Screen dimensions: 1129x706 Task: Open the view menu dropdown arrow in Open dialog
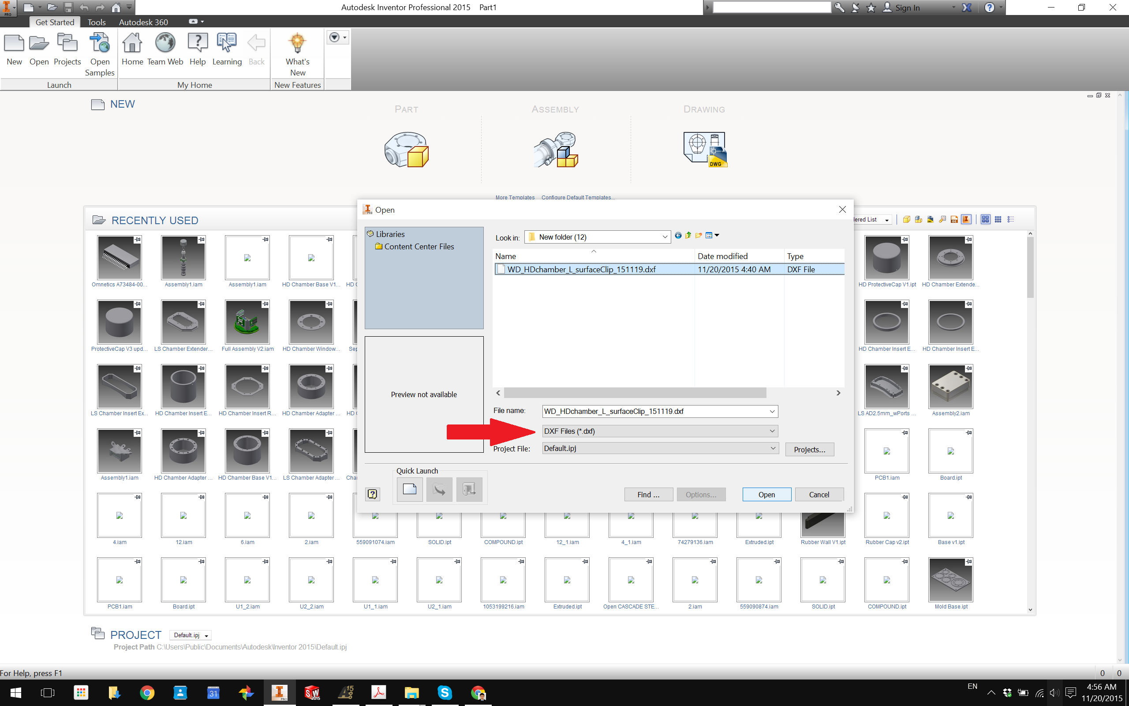click(717, 235)
